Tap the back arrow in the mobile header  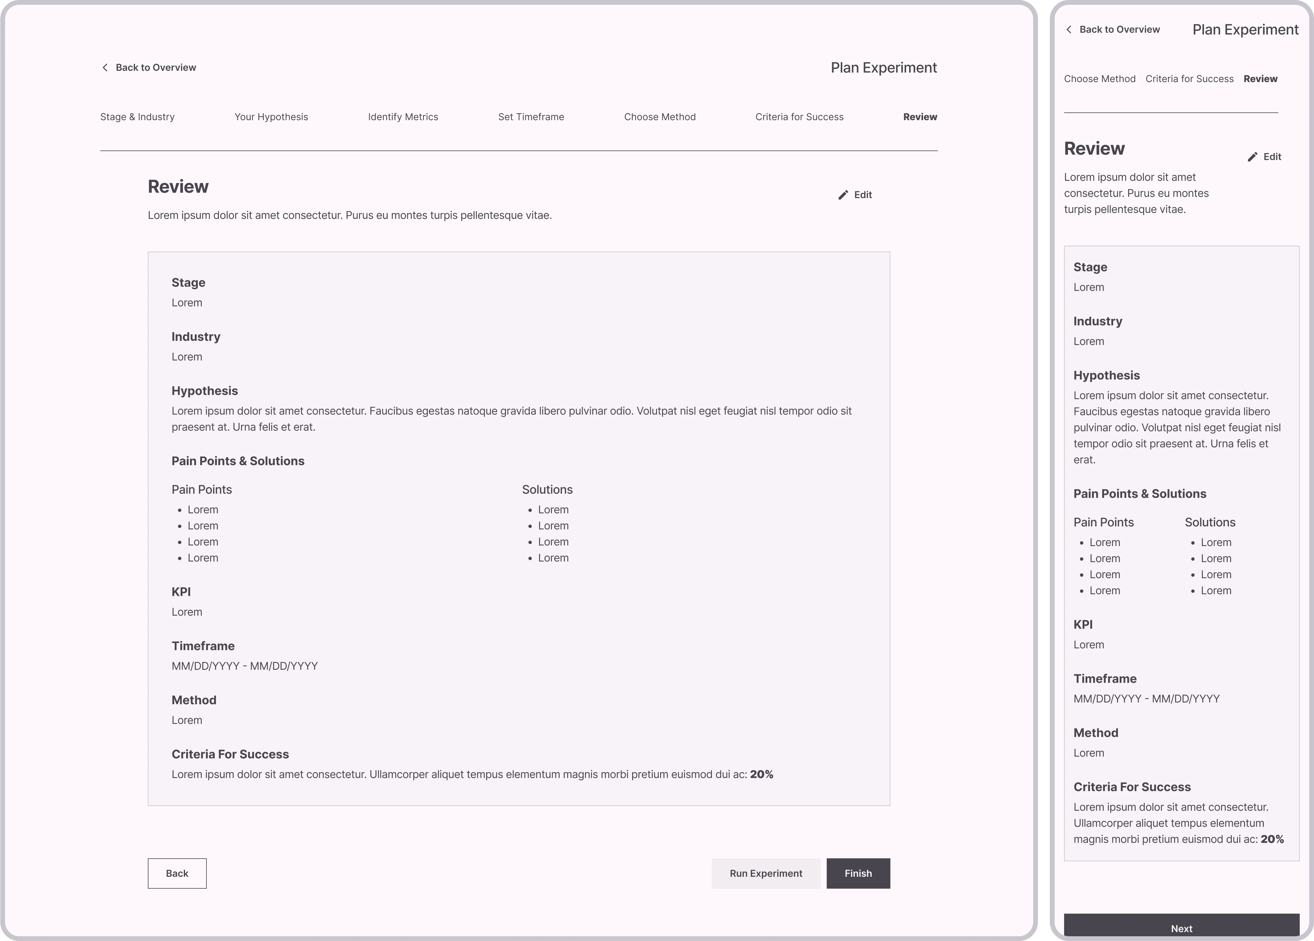(x=1069, y=29)
